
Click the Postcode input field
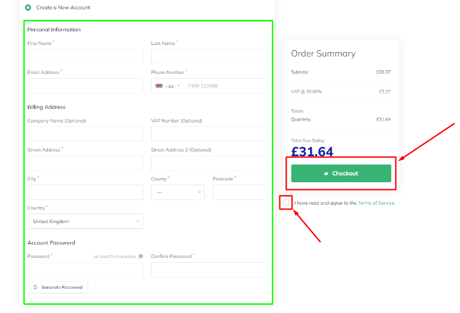tap(239, 192)
